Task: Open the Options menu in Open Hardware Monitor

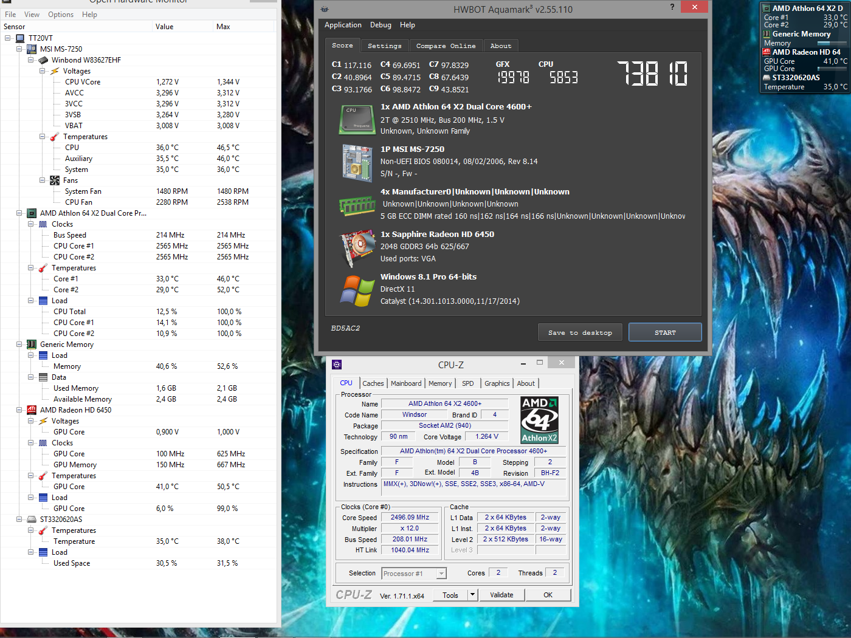Action: click(61, 15)
